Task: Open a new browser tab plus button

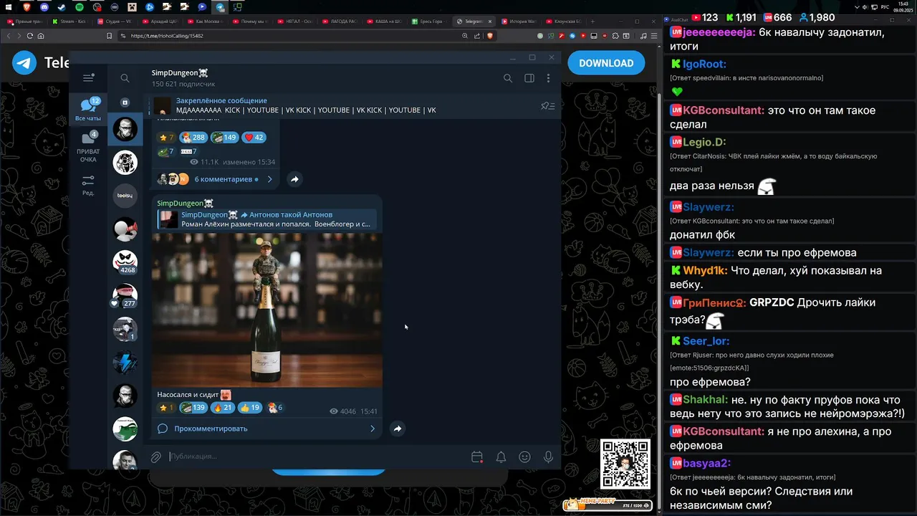Action: [592, 21]
